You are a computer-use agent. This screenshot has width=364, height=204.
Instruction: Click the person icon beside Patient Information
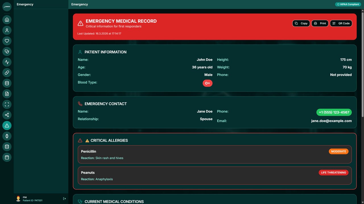[80, 52]
